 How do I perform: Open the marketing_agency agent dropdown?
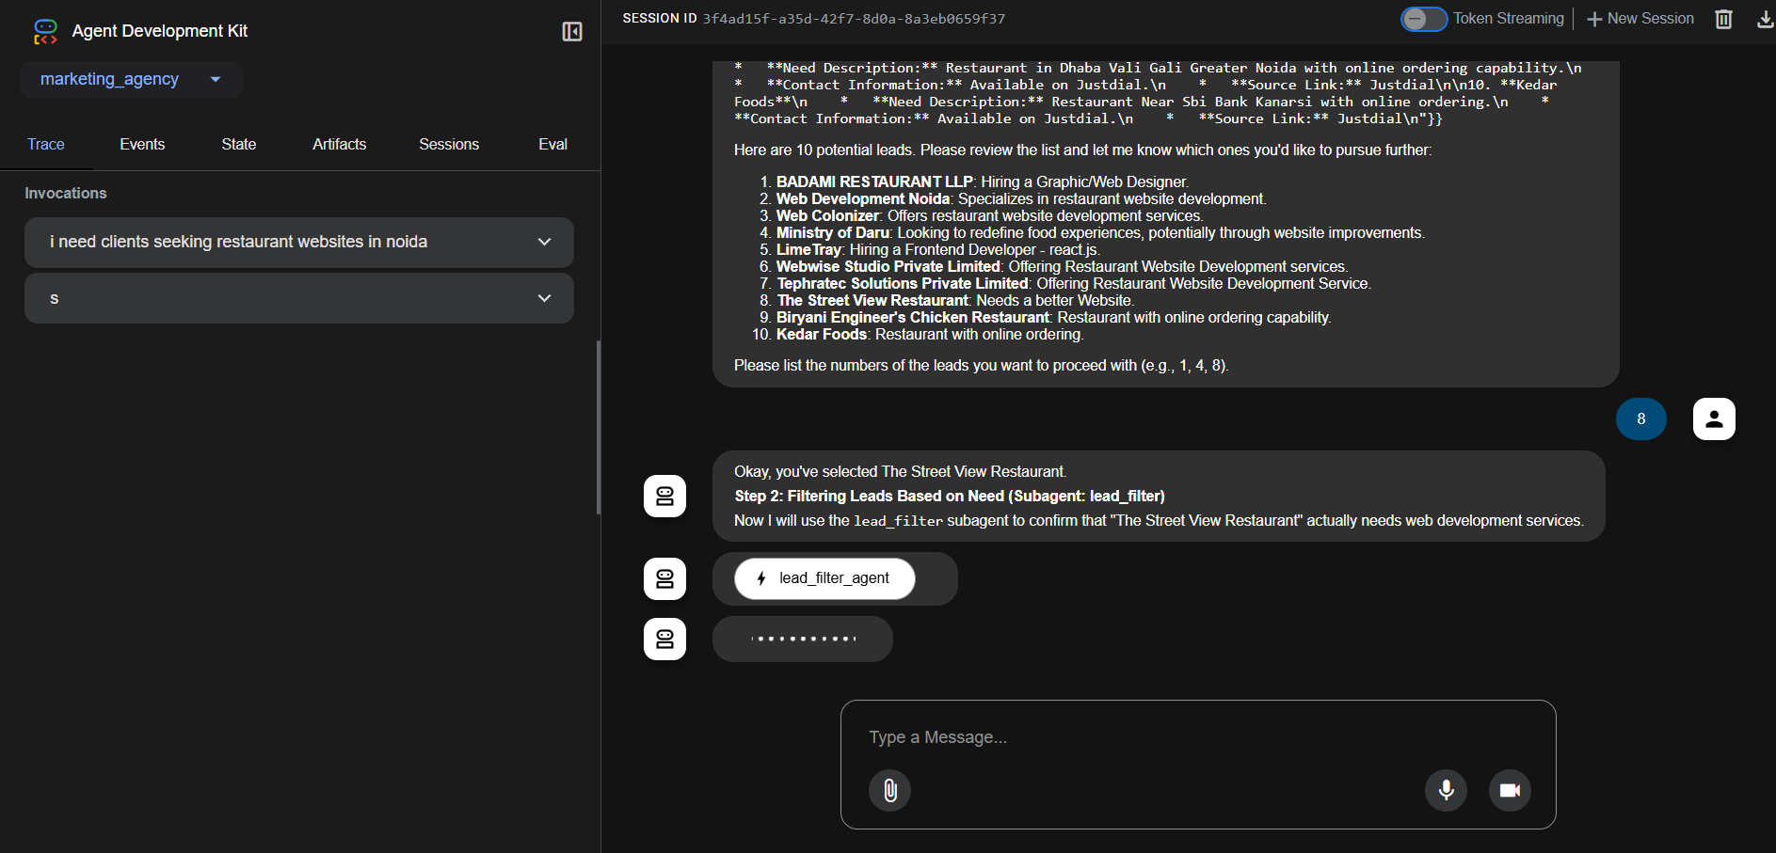131,79
